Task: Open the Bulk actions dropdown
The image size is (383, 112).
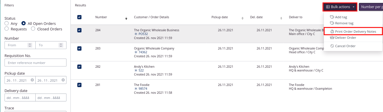Action: tap(340, 7)
